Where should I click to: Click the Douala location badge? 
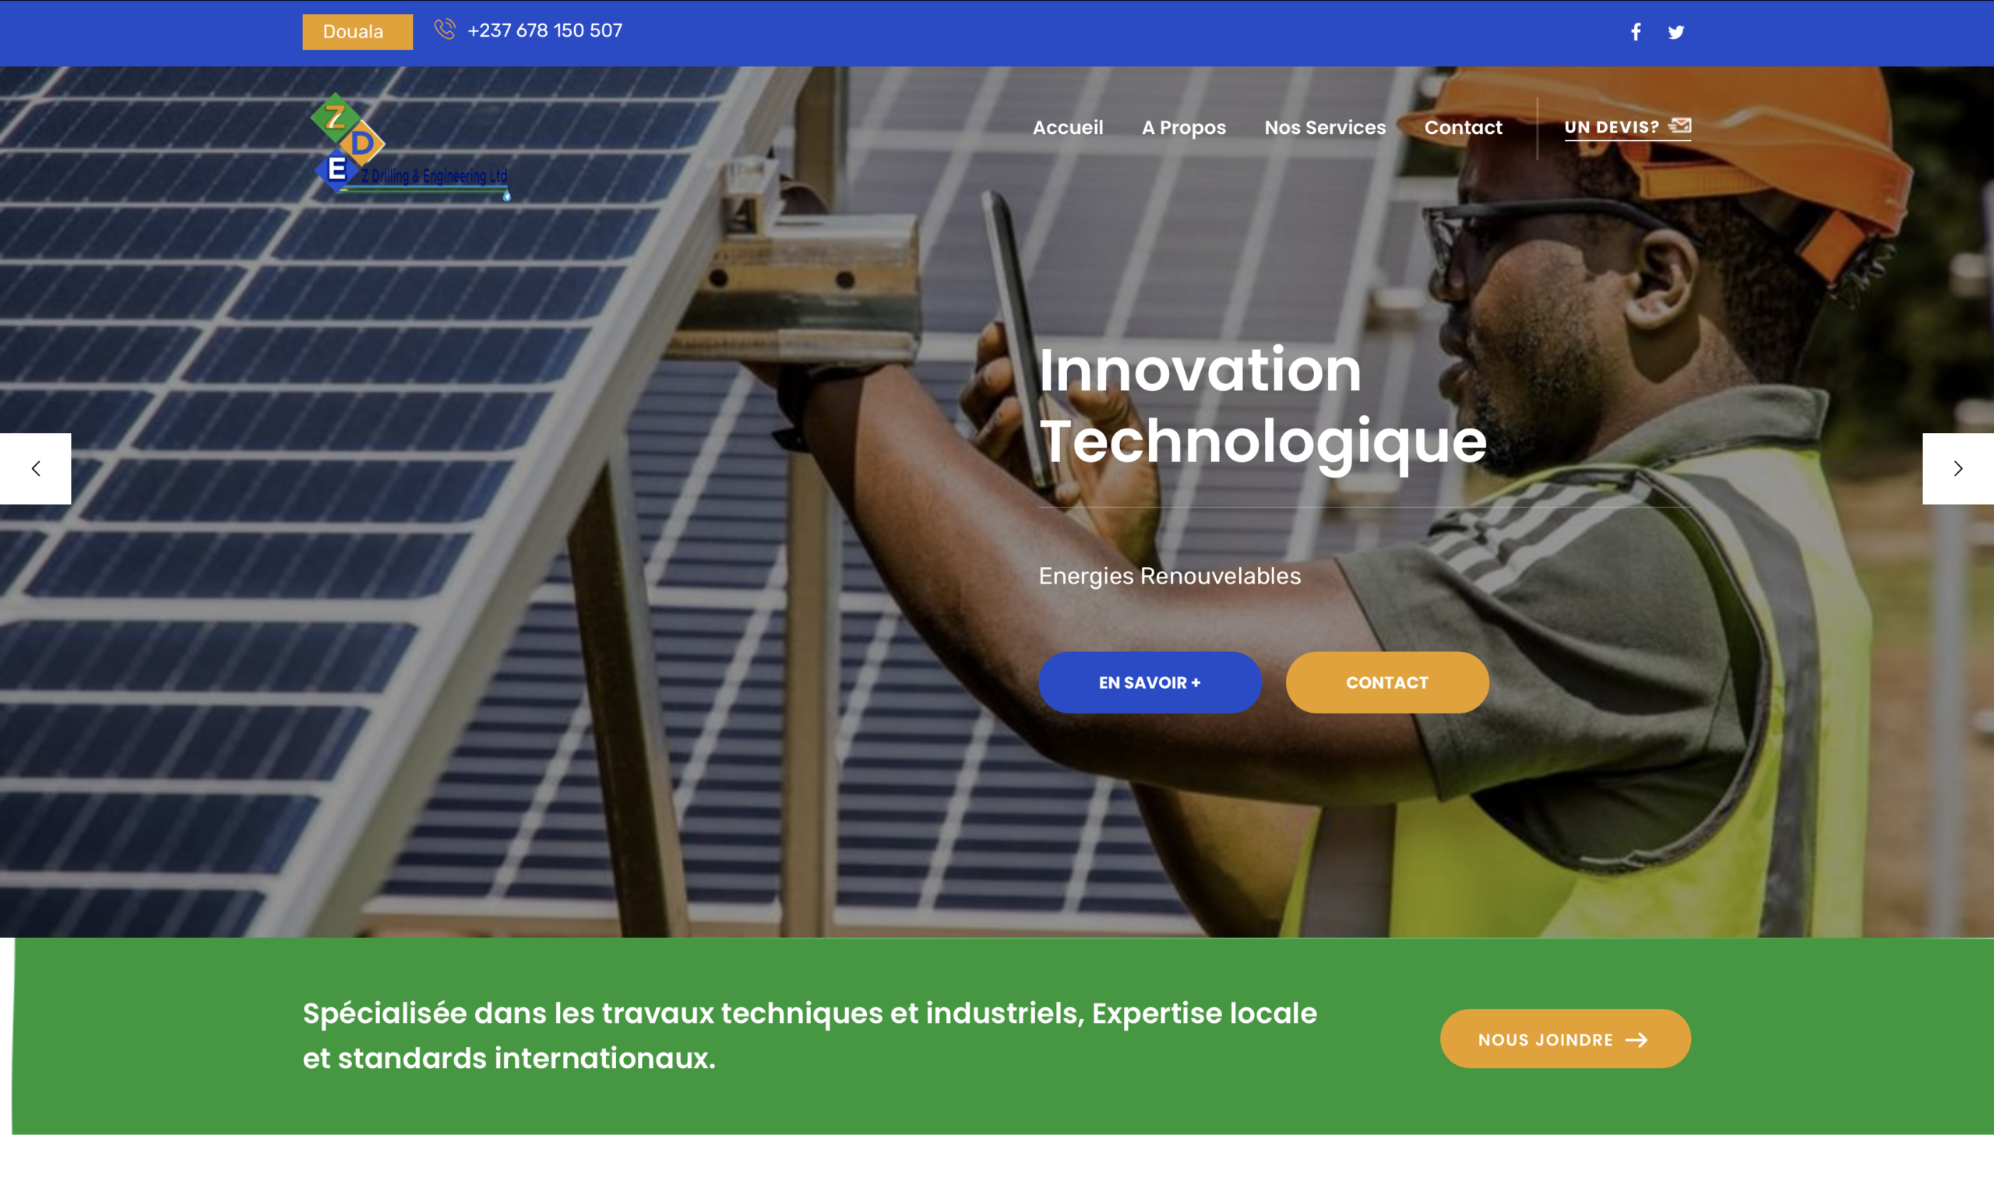pos(358,32)
